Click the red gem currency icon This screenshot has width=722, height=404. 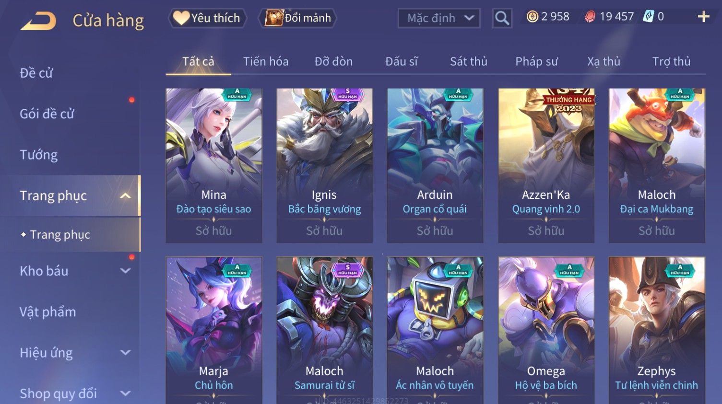[590, 17]
